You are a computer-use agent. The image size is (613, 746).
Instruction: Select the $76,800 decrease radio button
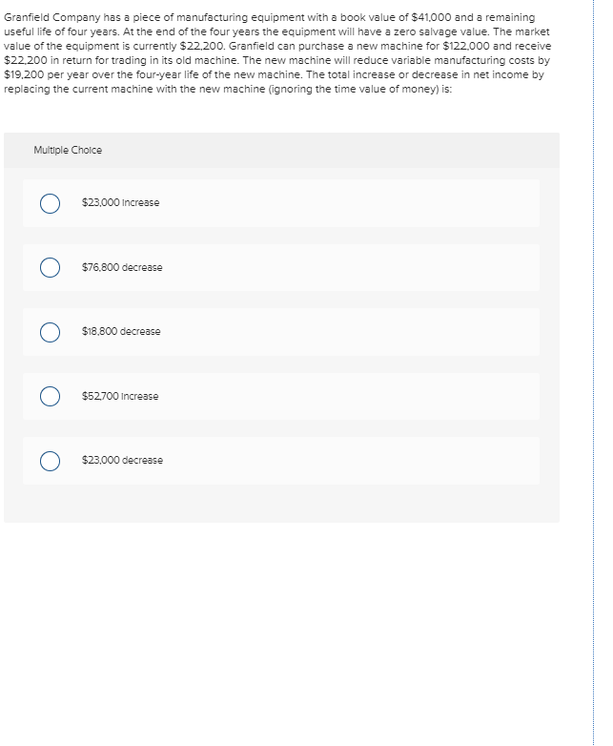coord(50,267)
